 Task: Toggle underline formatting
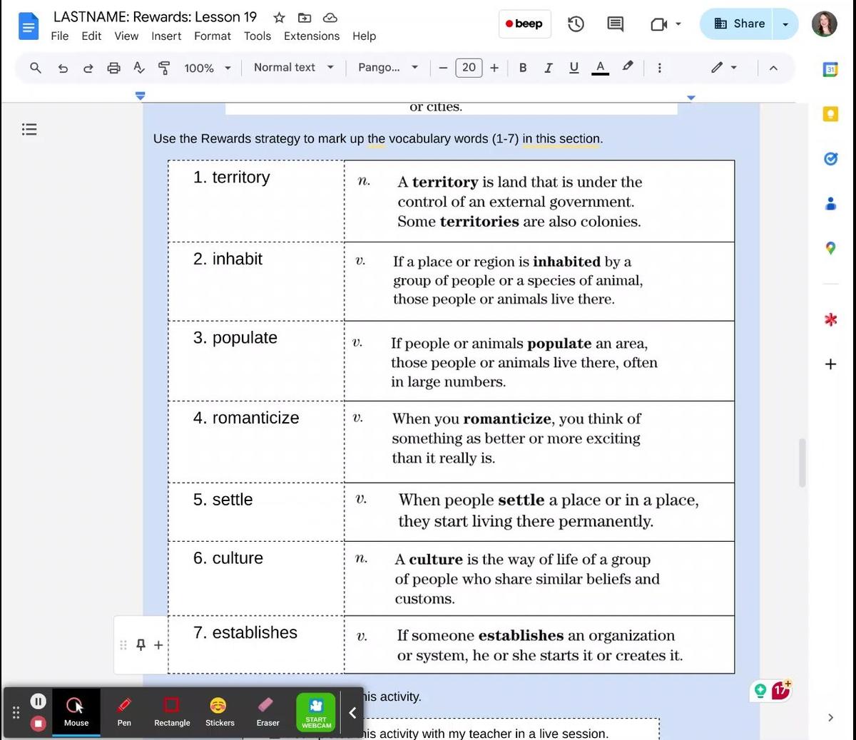574,68
